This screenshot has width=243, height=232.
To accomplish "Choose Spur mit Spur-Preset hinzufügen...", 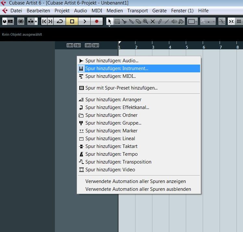I will (x=139, y=88).
